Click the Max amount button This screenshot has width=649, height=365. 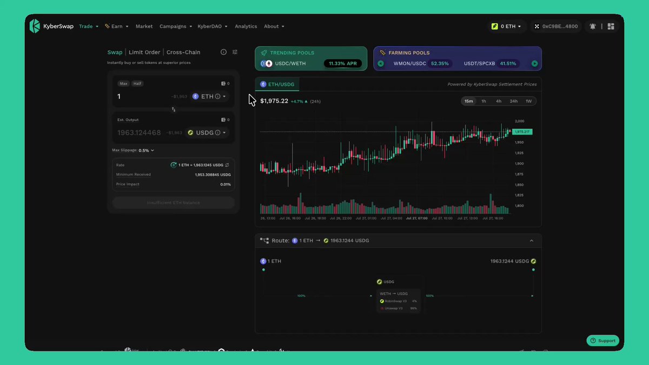(124, 84)
